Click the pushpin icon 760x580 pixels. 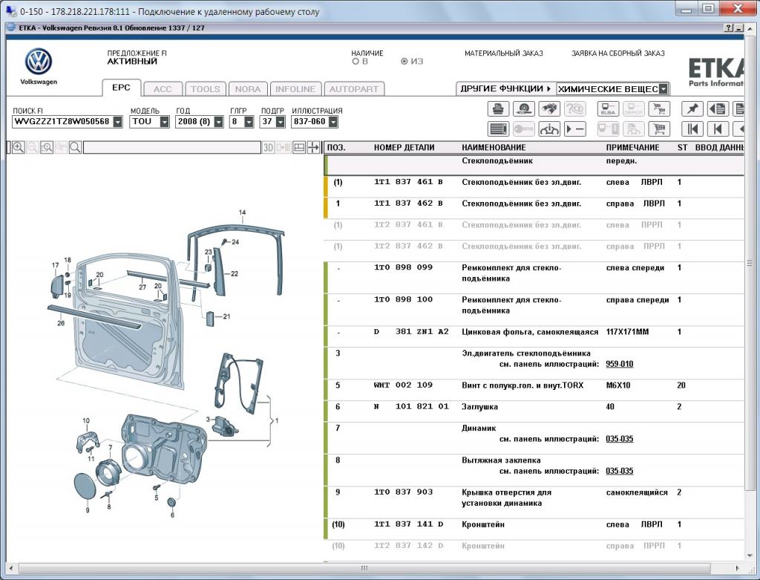(692, 108)
